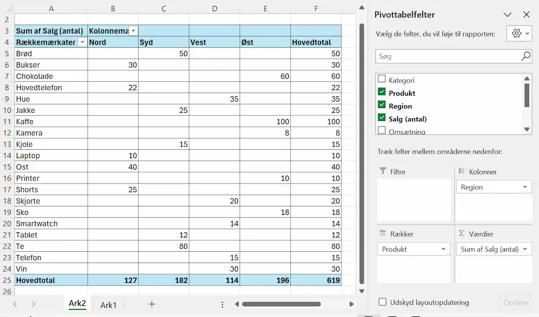This screenshot has width=539, height=317.
Task: Select the Ark2 sheet tab
Action: point(77,304)
